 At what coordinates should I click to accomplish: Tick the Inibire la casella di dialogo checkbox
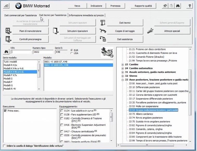pyautogui.click(x=4, y=146)
